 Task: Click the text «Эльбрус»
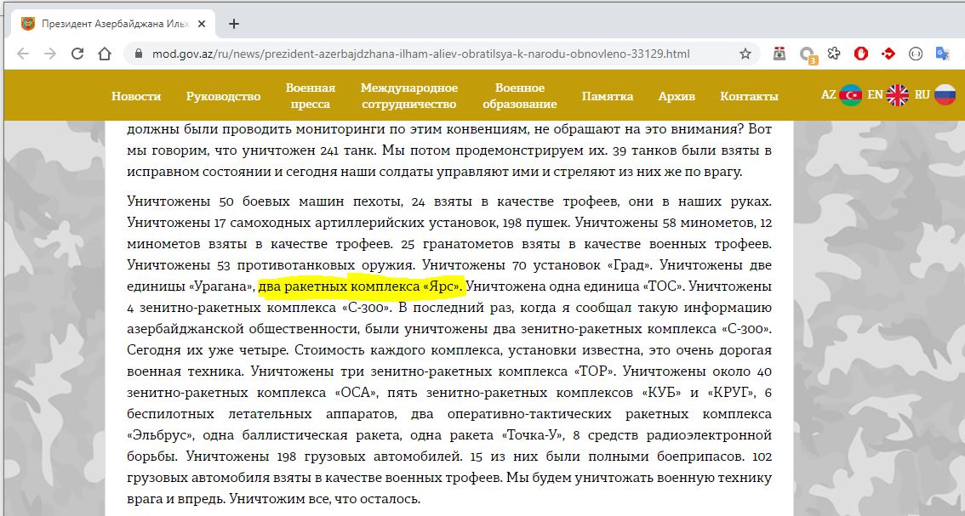click(x=161, y=435)
